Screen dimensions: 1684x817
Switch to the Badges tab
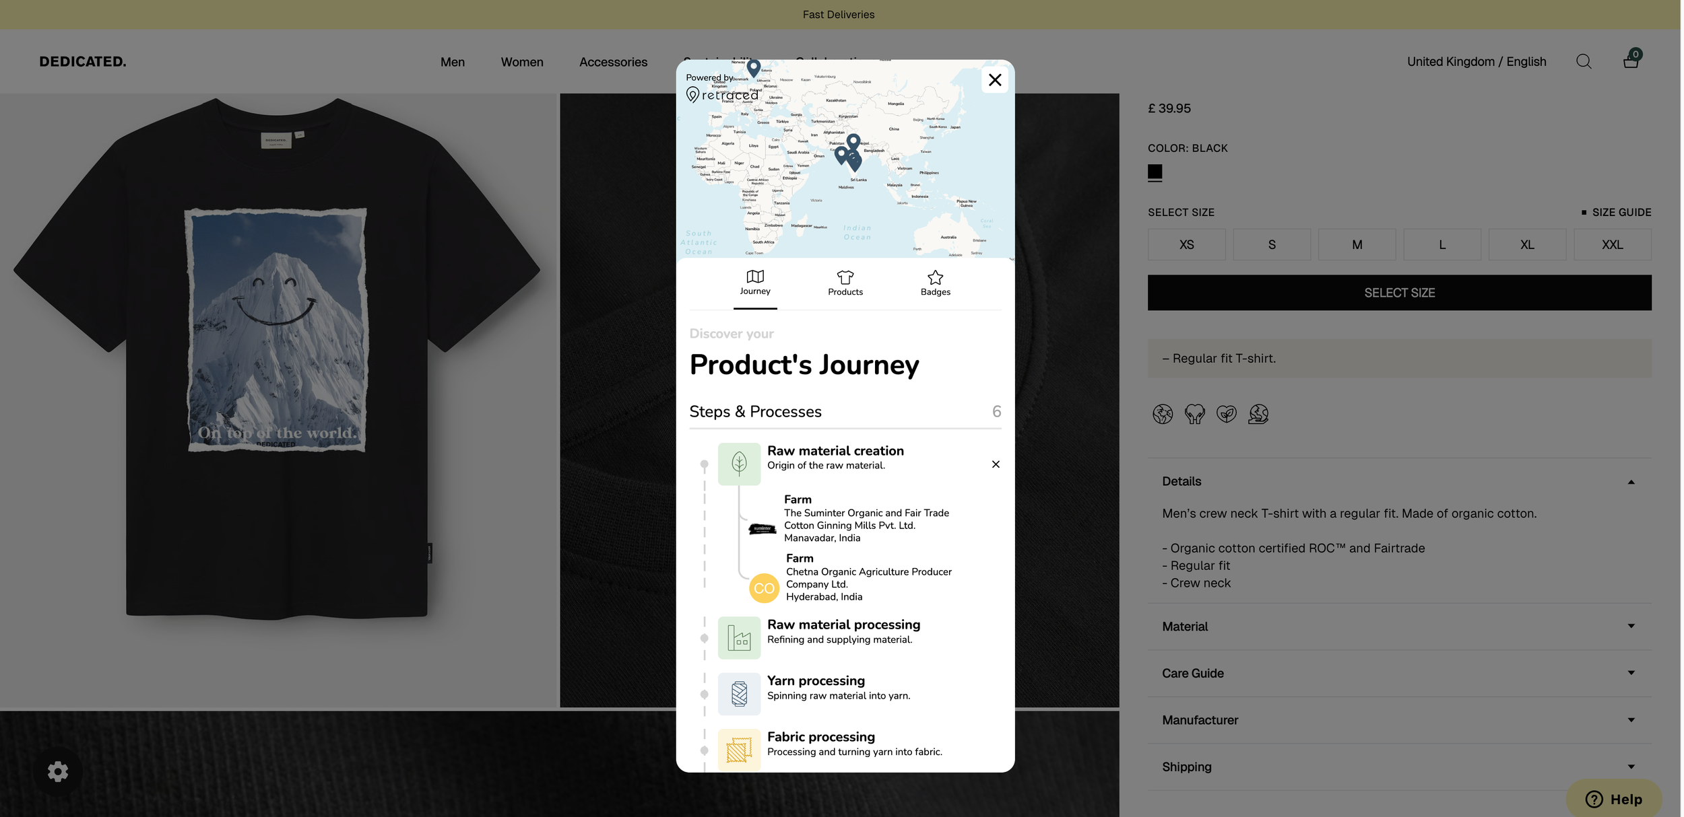point(935,283)
